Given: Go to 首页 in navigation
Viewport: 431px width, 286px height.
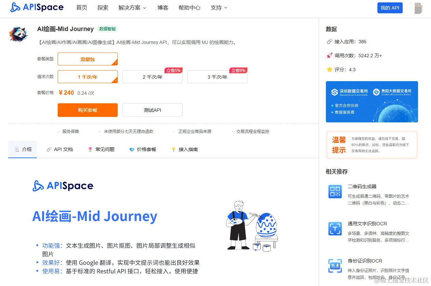Looking at the screenshot, I should [82, 7].
